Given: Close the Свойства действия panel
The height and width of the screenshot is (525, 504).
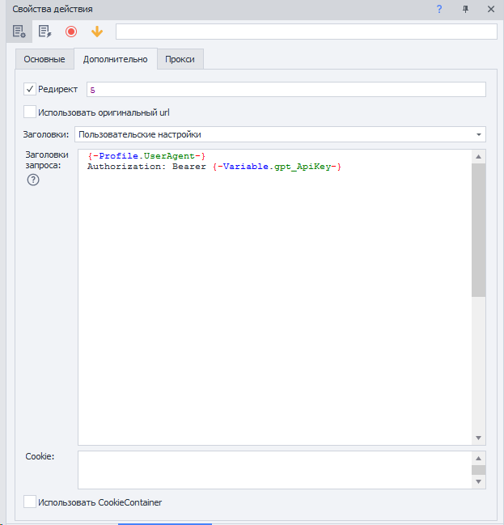Looking at the screenshot, I should 490,9.
